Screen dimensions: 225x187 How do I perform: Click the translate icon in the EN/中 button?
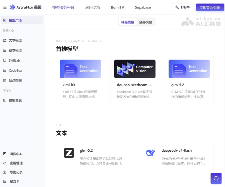[177, 7]
